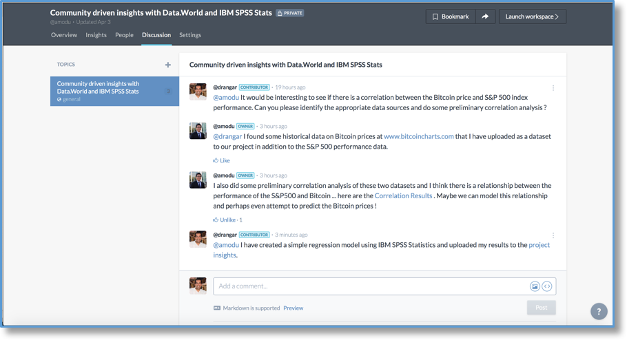627x340 pixels.
Task: Click the PRIVATE lock badge
Action: [x=290, y=13]
